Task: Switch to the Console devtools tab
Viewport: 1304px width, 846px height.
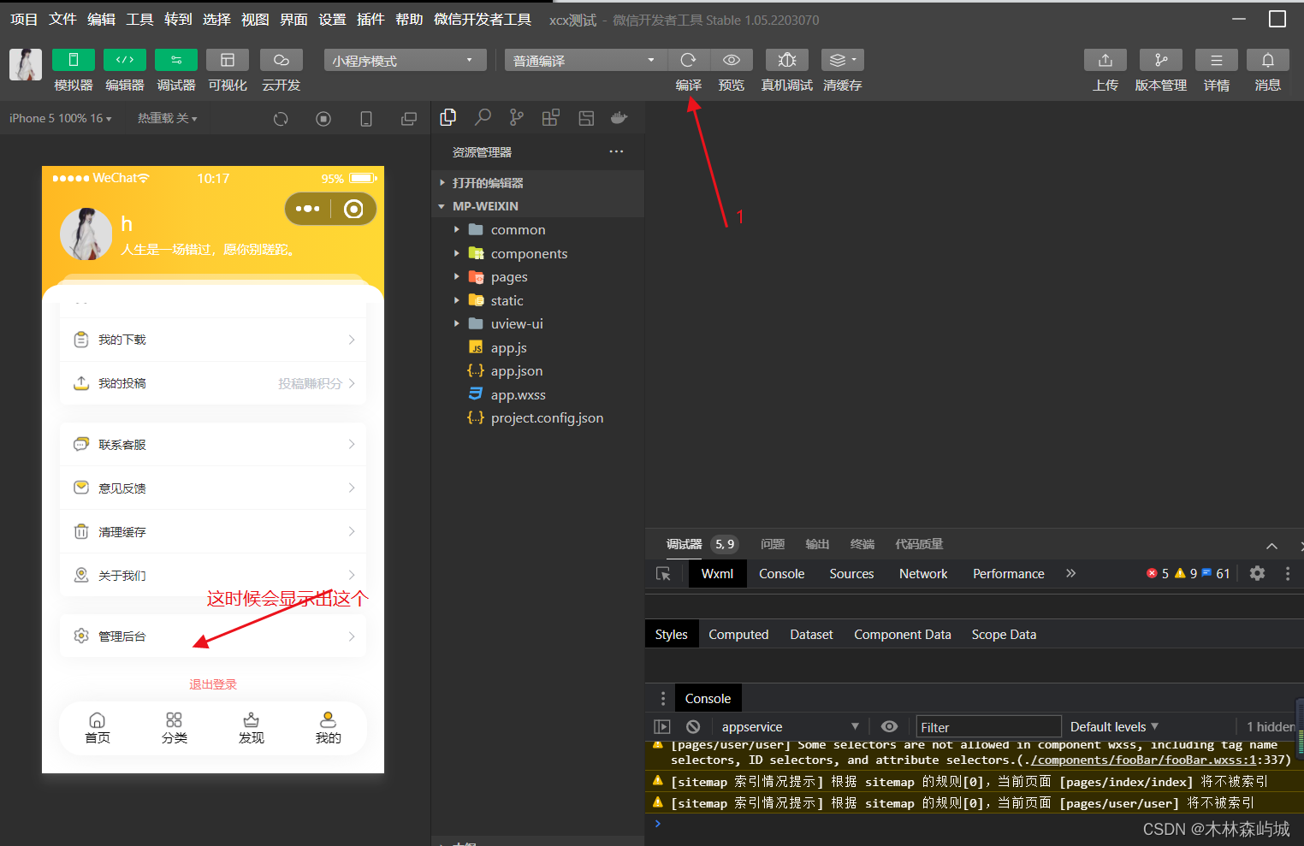Action: click(782, 574)
